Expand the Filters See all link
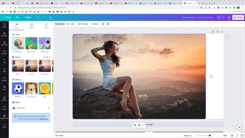 pyautogui.click(x=46, y=57)
